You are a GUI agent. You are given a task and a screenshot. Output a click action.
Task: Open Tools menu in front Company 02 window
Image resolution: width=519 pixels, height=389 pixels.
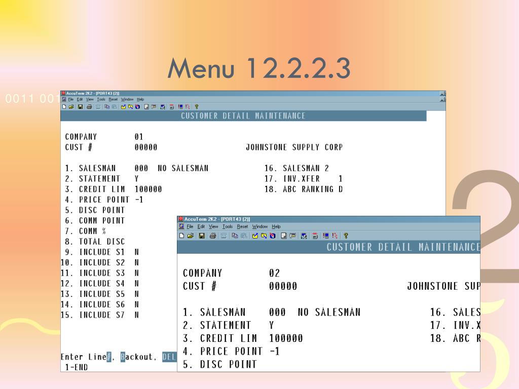coord(228,226)
